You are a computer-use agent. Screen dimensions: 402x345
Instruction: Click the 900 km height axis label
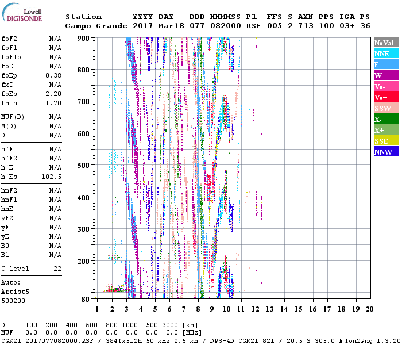[x=84, y=38]
